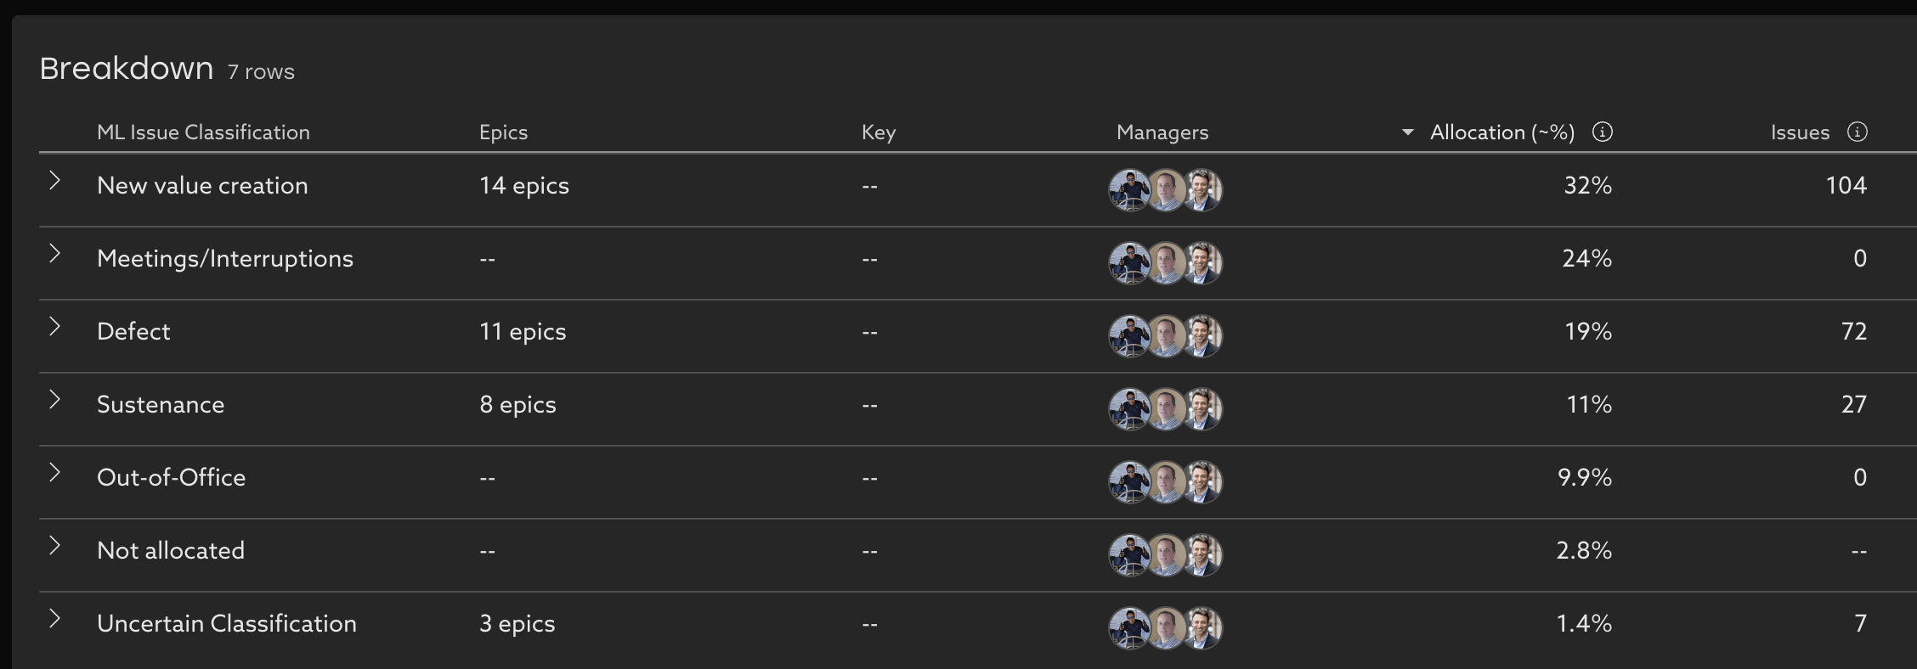Click manager avatars in Defect row
The height and width of the screenshot is (669, 1917).
pyautogui.click(x=1165, y=335)
